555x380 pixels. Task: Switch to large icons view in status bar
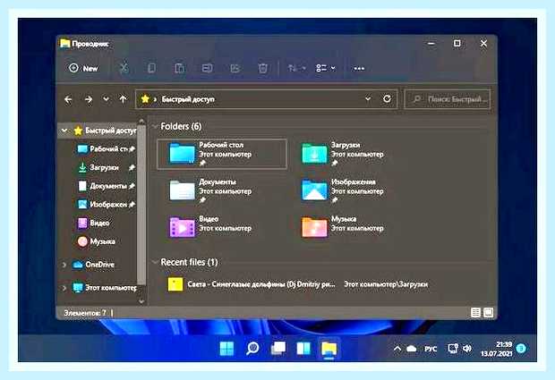[489, 312]
